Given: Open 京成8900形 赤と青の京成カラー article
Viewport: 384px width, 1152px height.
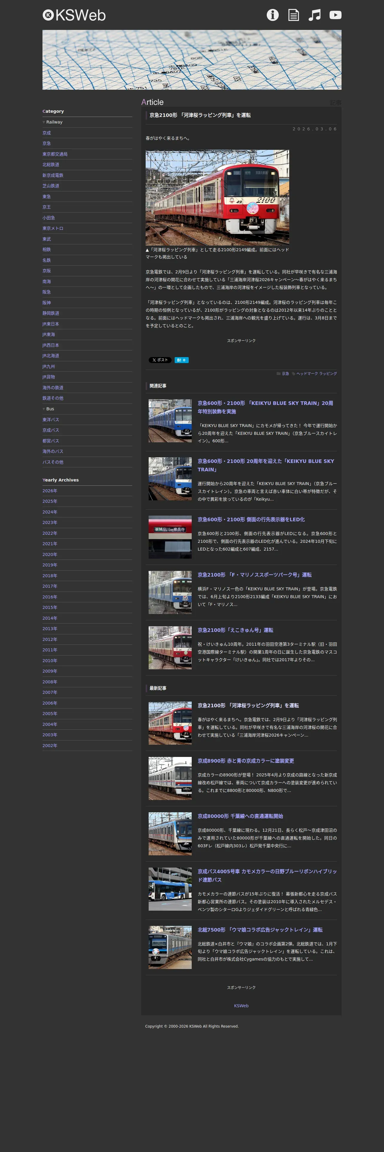Looking at the screenshot, I should click(246, 761).
